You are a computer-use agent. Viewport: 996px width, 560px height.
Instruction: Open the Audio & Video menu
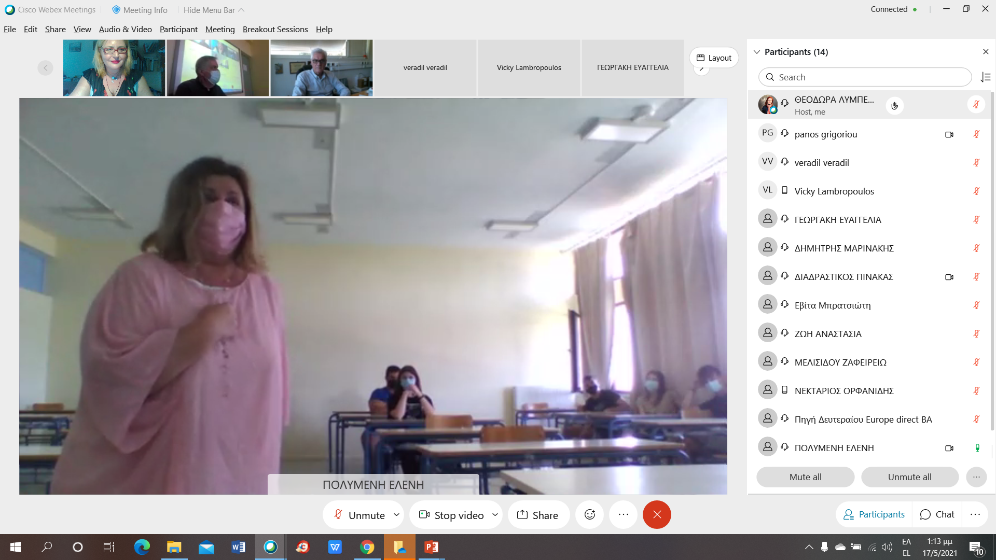pyautogui.click(x=125, y=30)
